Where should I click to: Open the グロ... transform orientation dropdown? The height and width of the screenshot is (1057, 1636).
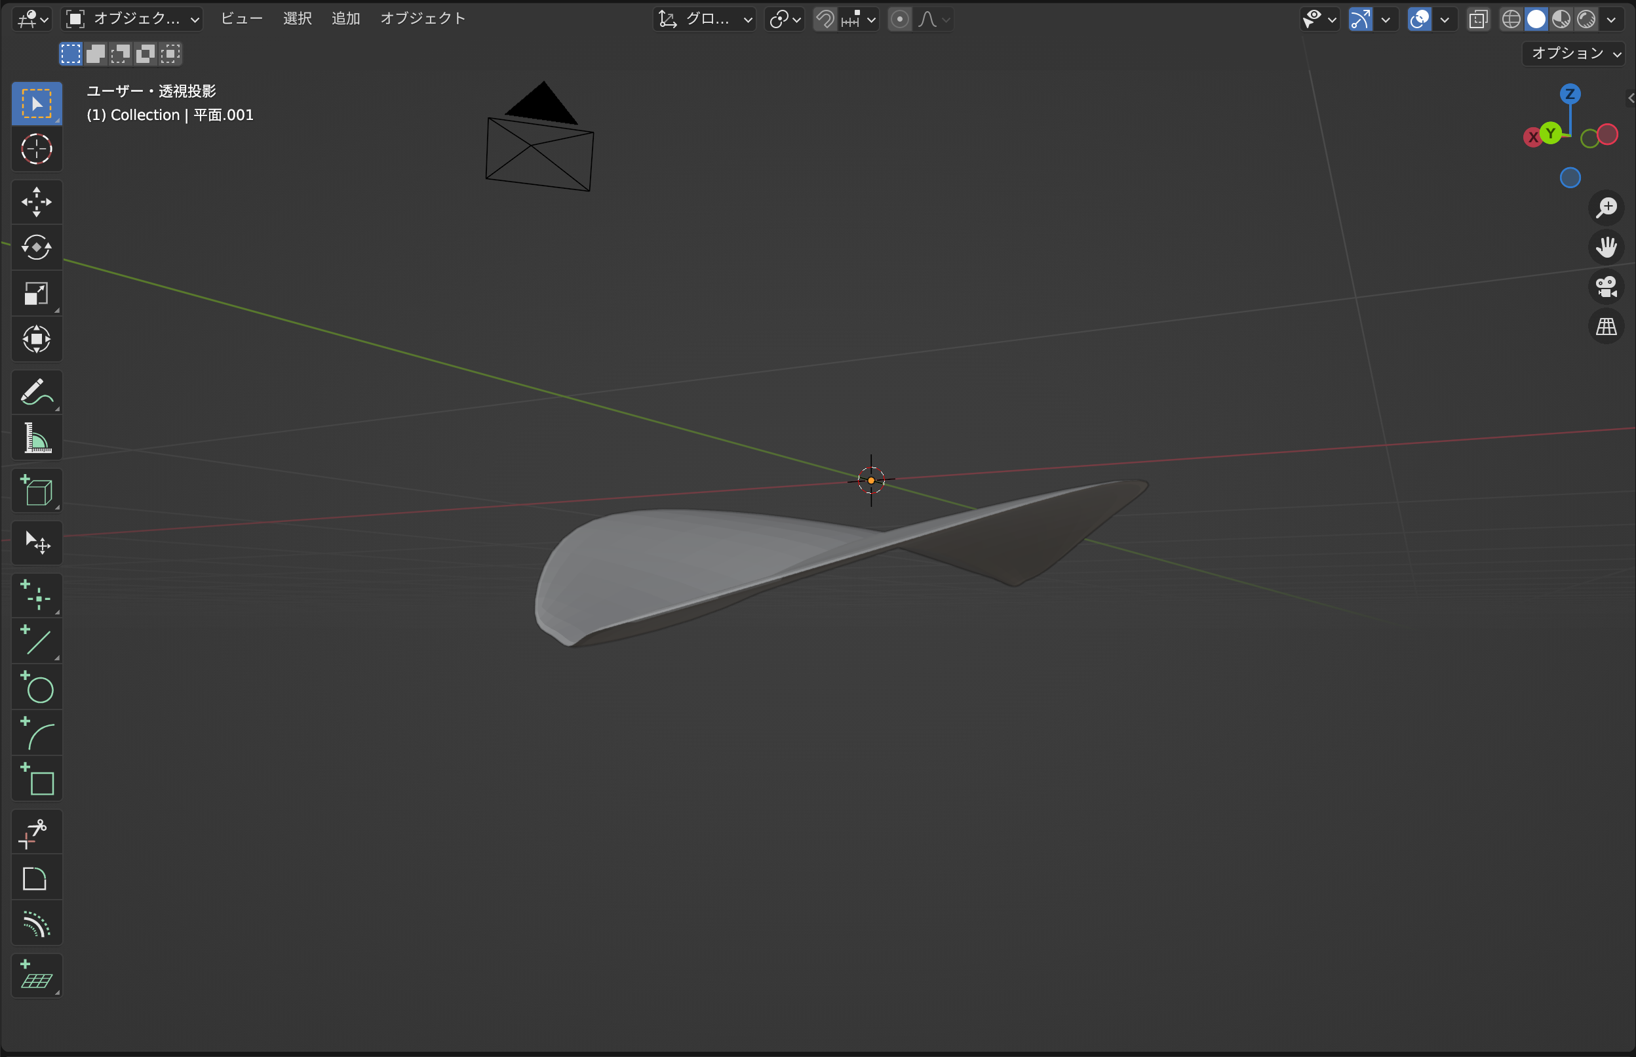click(705, 19)
